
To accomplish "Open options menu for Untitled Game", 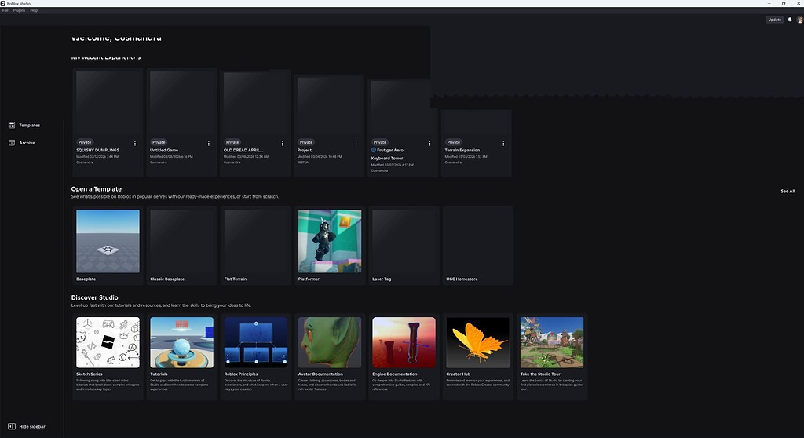I will pos(209,143).
